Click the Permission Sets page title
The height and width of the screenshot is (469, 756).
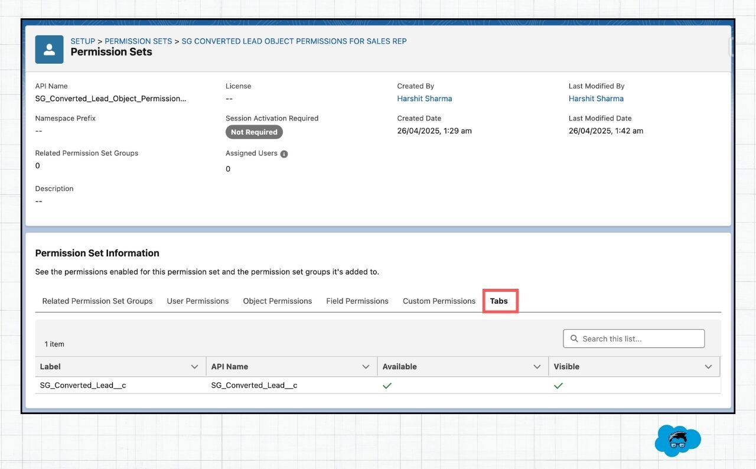(111, 52)
